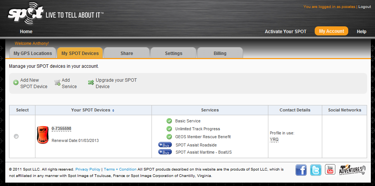Click the Add New SPOT Device plus icon

point(16,83)
